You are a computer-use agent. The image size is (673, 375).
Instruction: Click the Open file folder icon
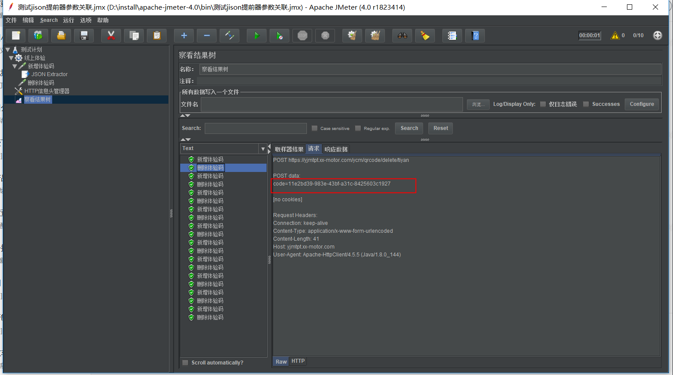pos(61,36)
